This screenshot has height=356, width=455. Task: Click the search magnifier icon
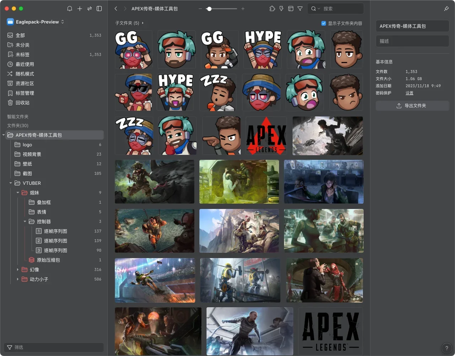pos(313,9)
